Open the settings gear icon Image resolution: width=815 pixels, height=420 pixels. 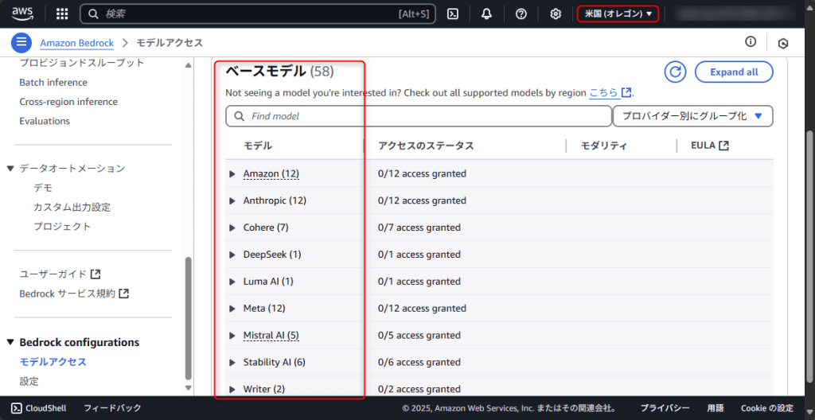tap(556, 14)
